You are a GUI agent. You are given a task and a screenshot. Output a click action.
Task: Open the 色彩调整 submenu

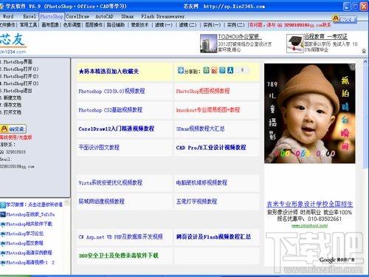[x=72, y=25]
